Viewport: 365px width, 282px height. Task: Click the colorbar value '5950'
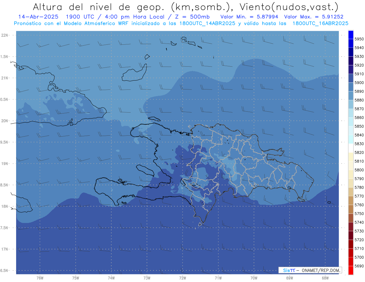(x=359, y=39)
